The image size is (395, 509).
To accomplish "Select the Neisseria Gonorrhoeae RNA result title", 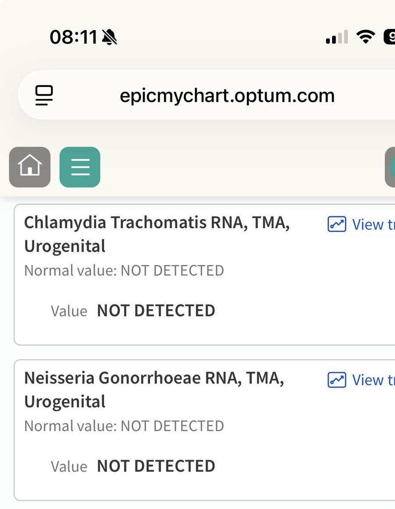I will coord(154,389).
